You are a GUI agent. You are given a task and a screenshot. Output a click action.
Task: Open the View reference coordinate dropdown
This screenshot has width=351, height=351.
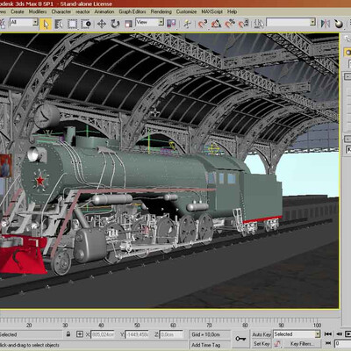(149, 22)
